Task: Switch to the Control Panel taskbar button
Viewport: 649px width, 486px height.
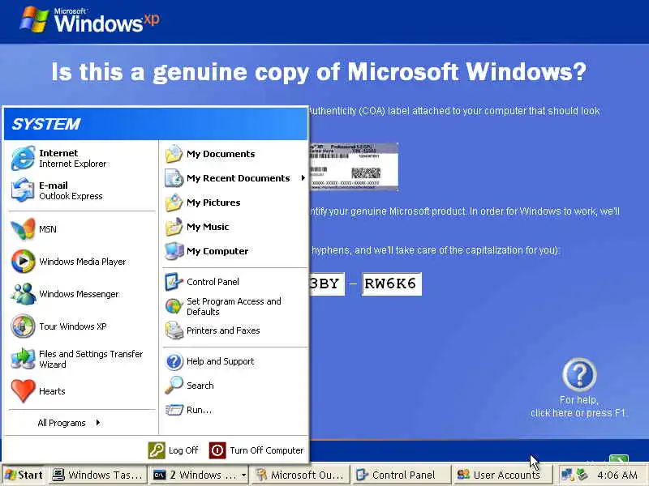Action: click(x=401, y=475)
